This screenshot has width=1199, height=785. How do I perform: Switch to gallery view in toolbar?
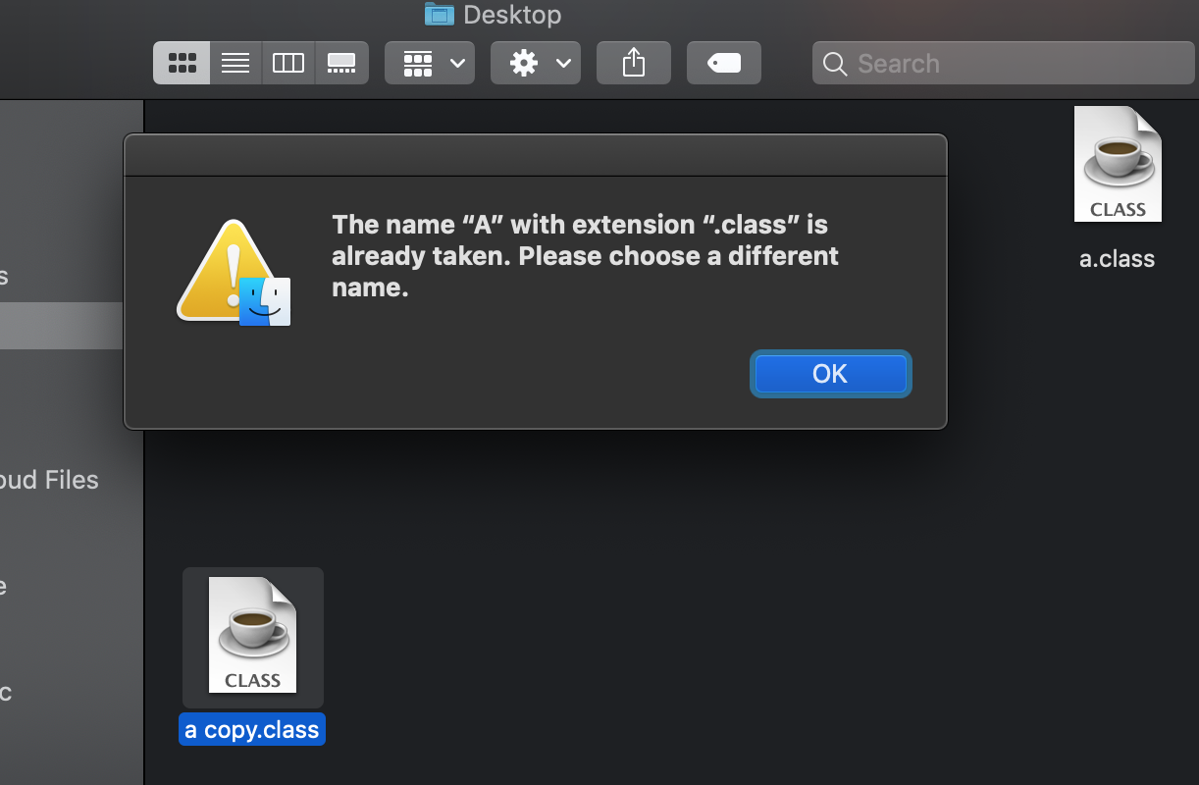[x=341, y=64]
